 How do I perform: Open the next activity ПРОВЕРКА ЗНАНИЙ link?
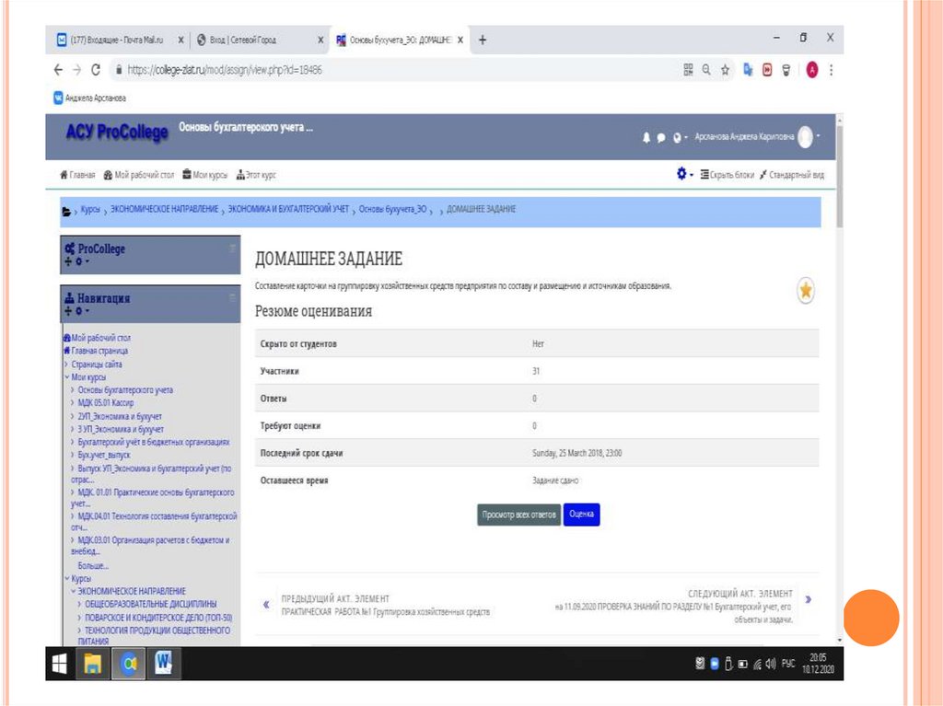click(673, 613)
